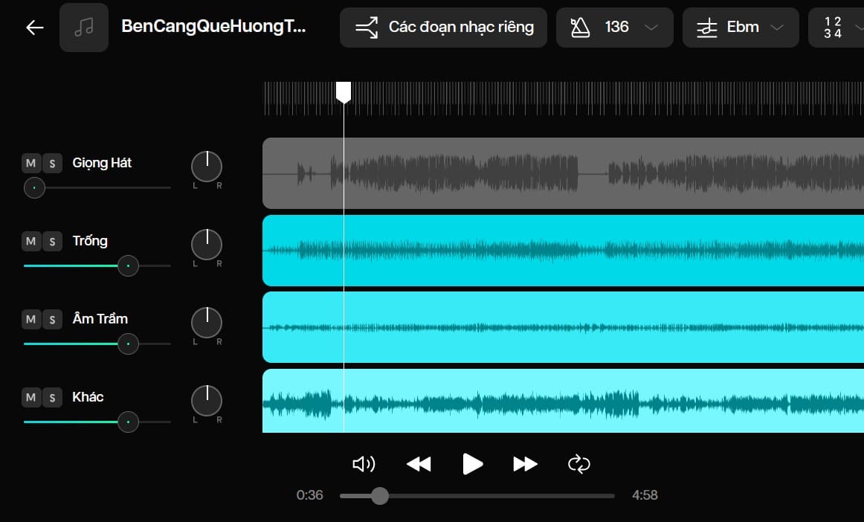Open the volume speaker control
Screen dimensions: 864x522
point(364,465)
